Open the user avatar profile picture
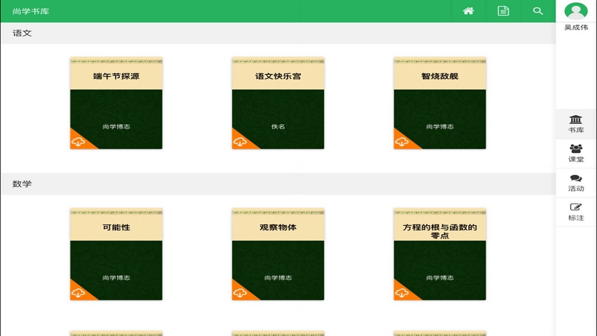This screenshot has width=597, height=336. coord(576,11)
